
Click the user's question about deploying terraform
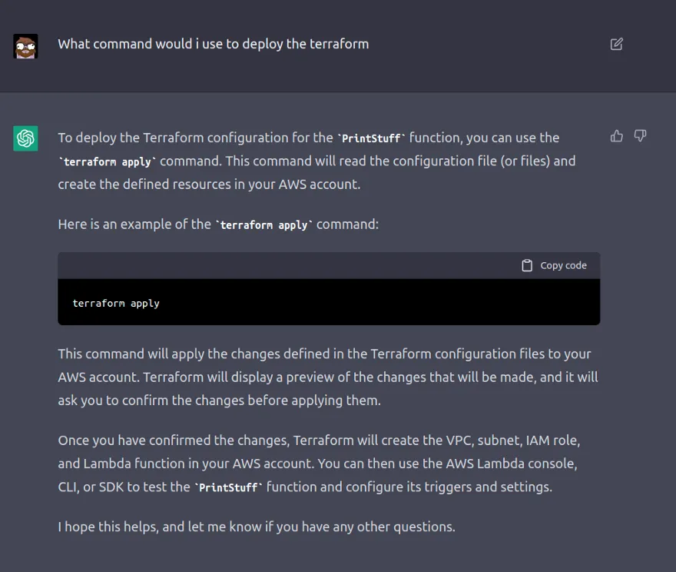pyautogui.click(x=213, y=44)
